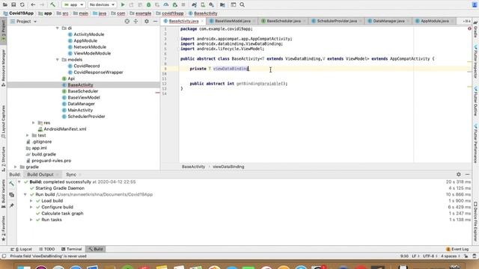Select build.gradle in project tree
The height and width of the screenshot is (269, 479).
41,155
